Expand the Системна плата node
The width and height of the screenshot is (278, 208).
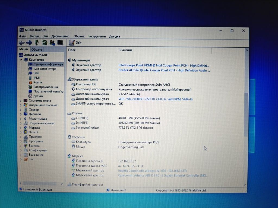(21, 101)
